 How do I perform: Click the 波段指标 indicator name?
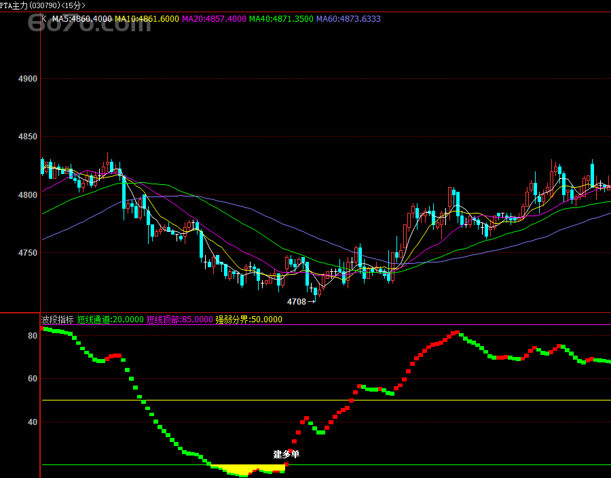(57, 320)
